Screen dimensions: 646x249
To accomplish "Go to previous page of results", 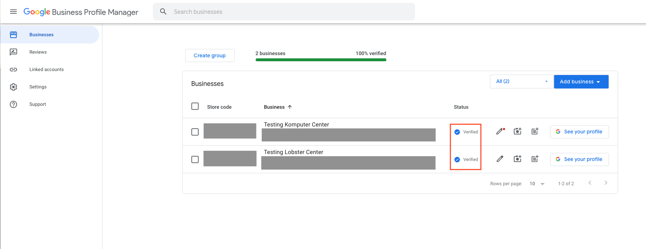I will [x=590, y=183].
